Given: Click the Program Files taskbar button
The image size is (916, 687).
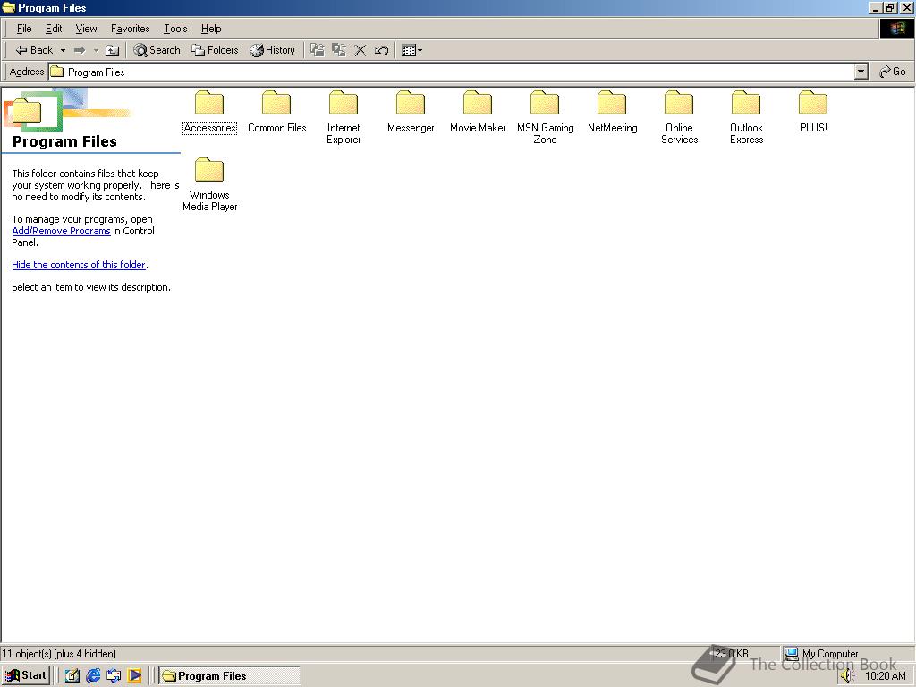Looking at the screenshot, I should 230,676.
